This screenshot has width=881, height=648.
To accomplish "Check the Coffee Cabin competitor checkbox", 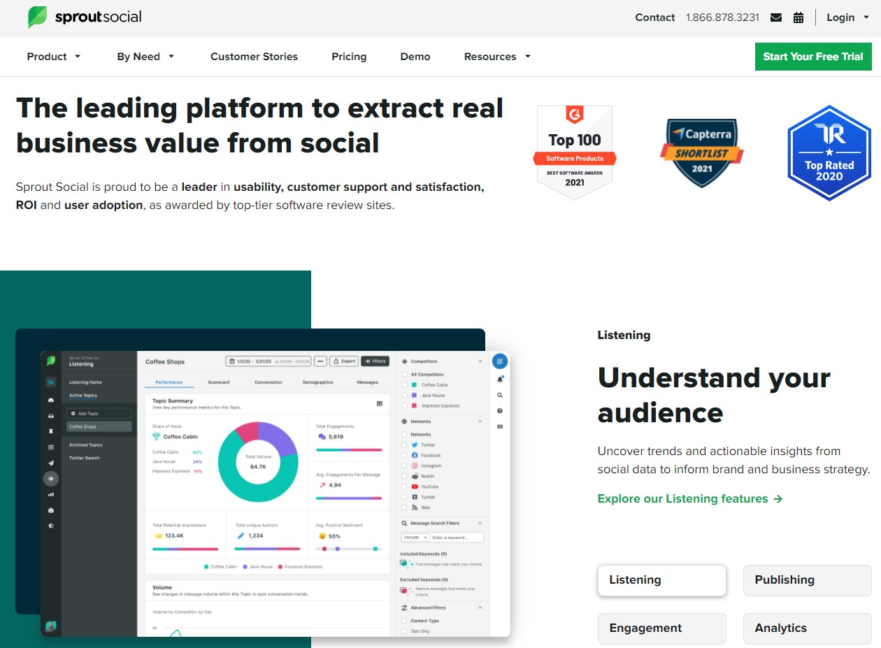I will pos(405,385).
